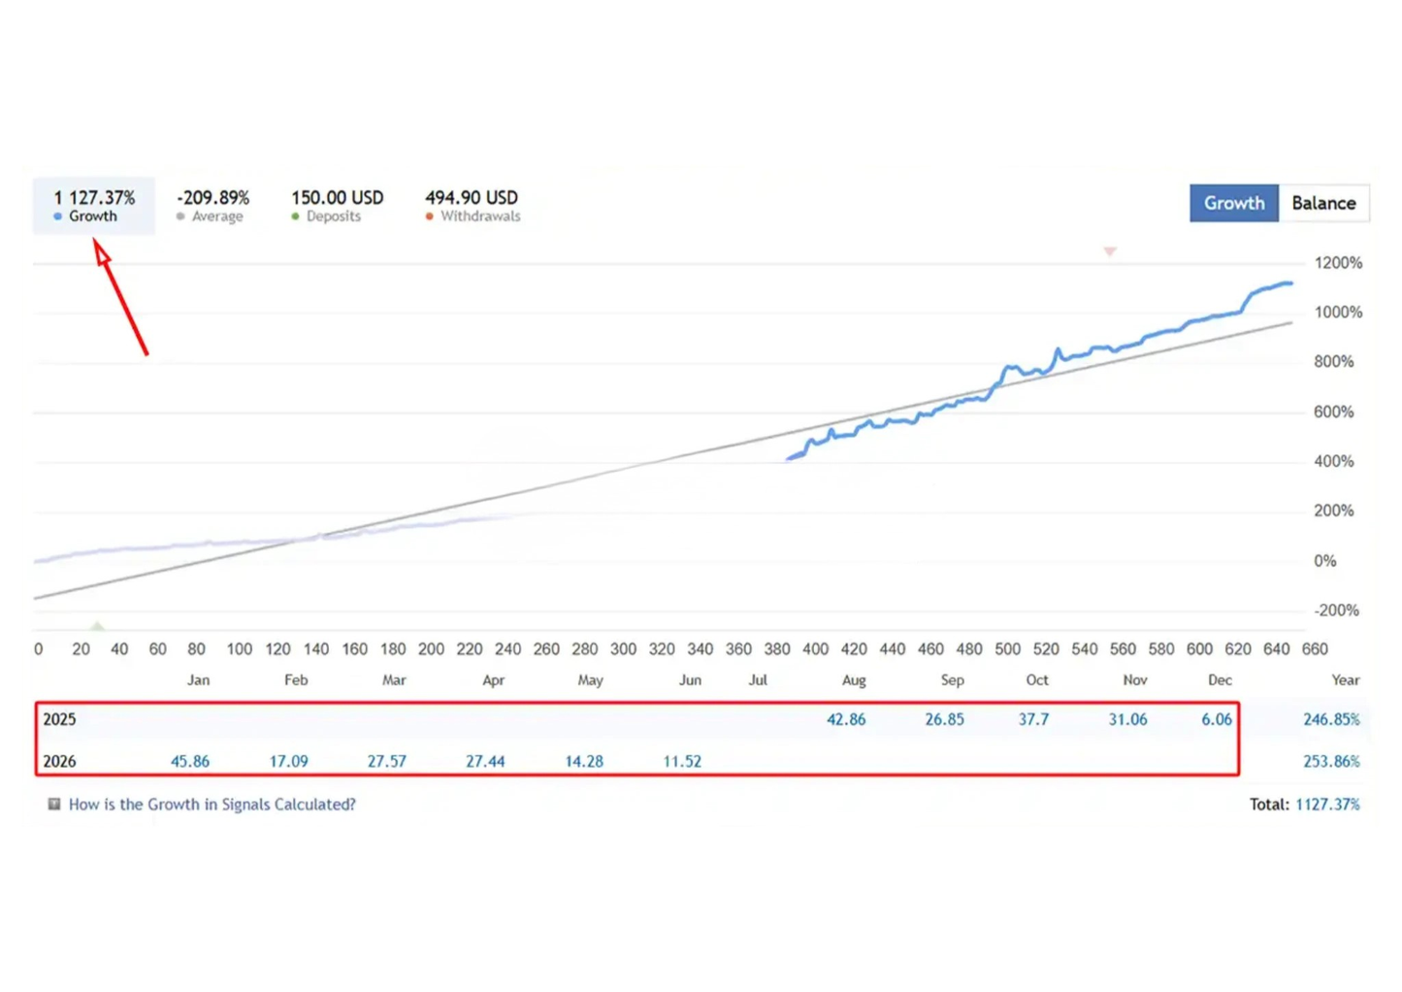
Task: Switch to the Balance tab
Action: pyautogui.click(x=1323, y=203)
